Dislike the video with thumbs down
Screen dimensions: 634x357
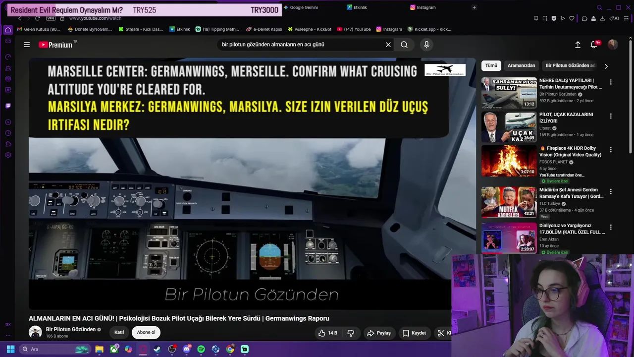click(x=351, y=333)
